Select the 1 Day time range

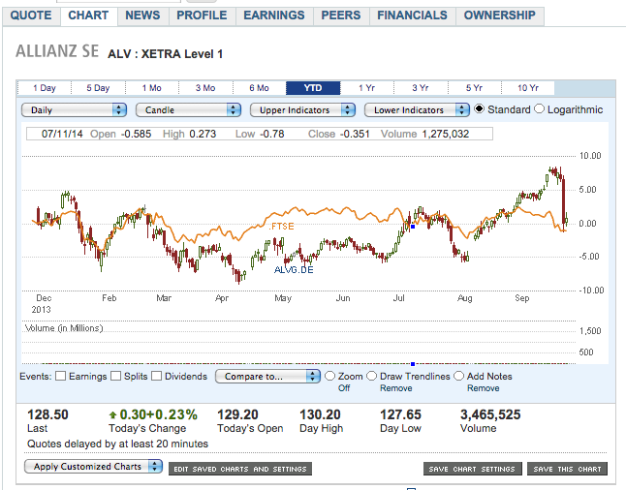[44, 88]
